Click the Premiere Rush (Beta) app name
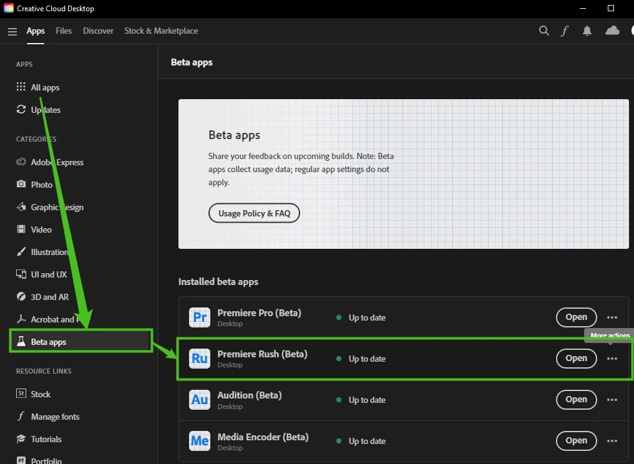Viewport: 634px width, 464px height. (x=263, y=354)
